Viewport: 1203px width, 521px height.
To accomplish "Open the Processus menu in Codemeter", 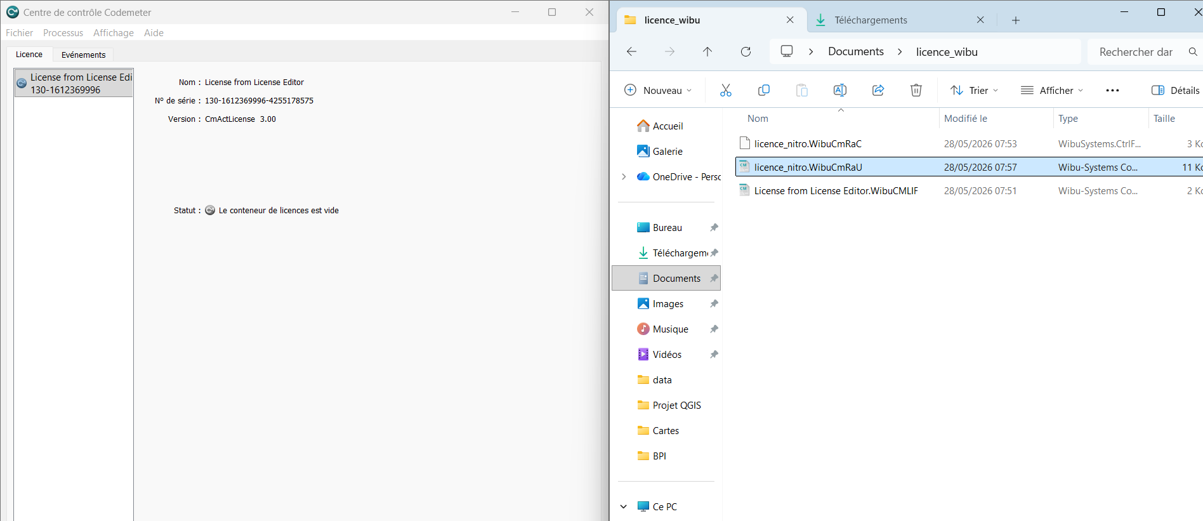I will coord(63,33).
